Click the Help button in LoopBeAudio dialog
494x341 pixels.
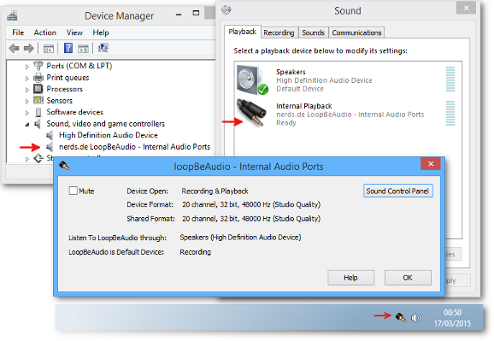351,278
